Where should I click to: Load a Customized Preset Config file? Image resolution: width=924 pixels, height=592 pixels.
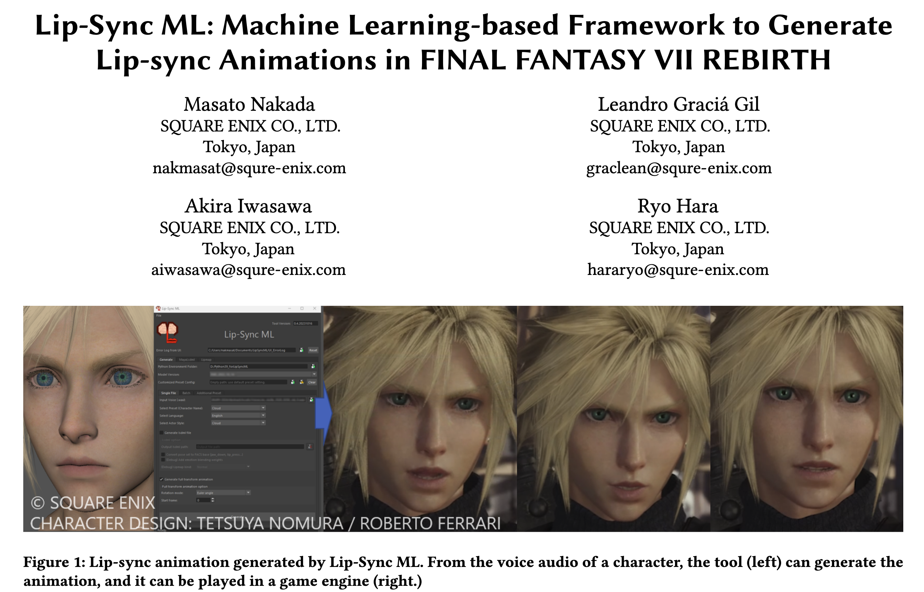click(293, 382)
